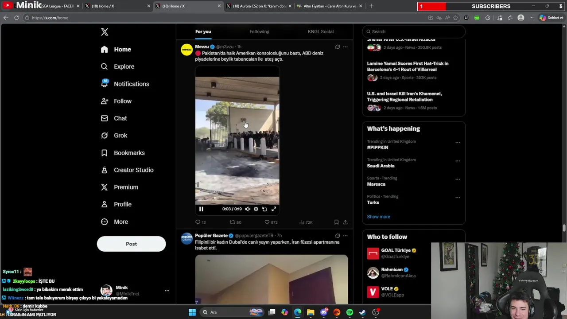Open a new browser tab
The width and height of the screenshot is (567, 319).
371,6
